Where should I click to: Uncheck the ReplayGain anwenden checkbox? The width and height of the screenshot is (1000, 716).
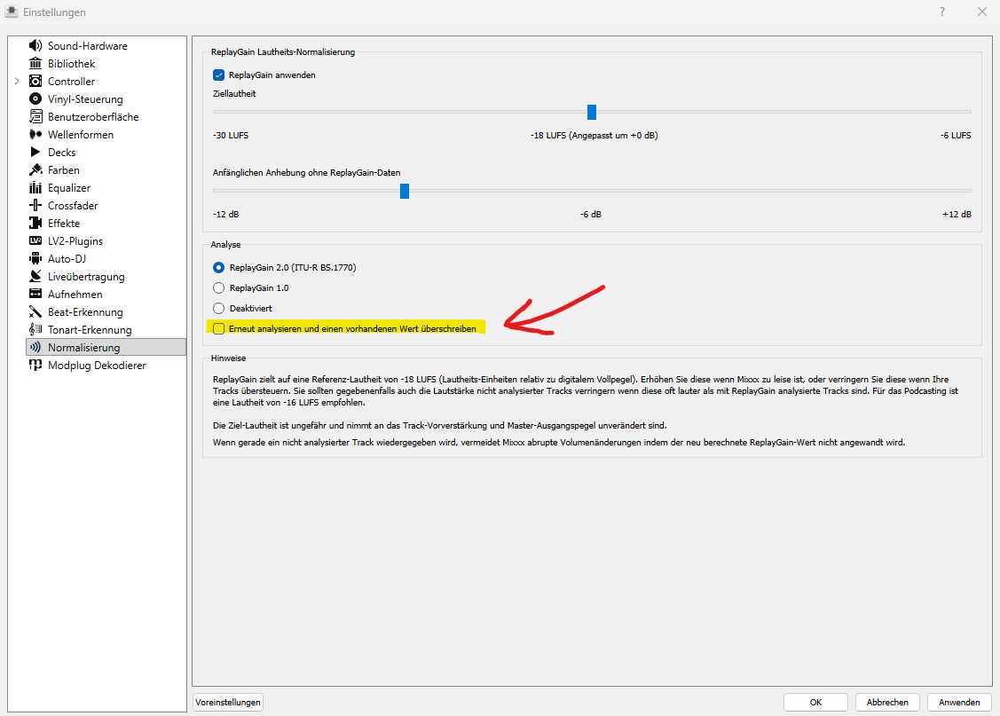[x=219, y=75]
